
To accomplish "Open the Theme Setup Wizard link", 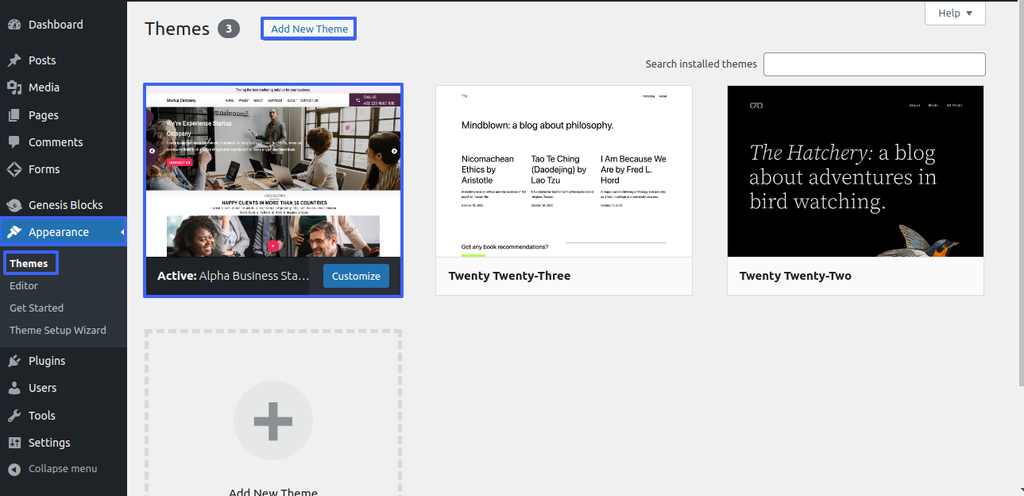I will pyautogui.click(x=58, y=330).
